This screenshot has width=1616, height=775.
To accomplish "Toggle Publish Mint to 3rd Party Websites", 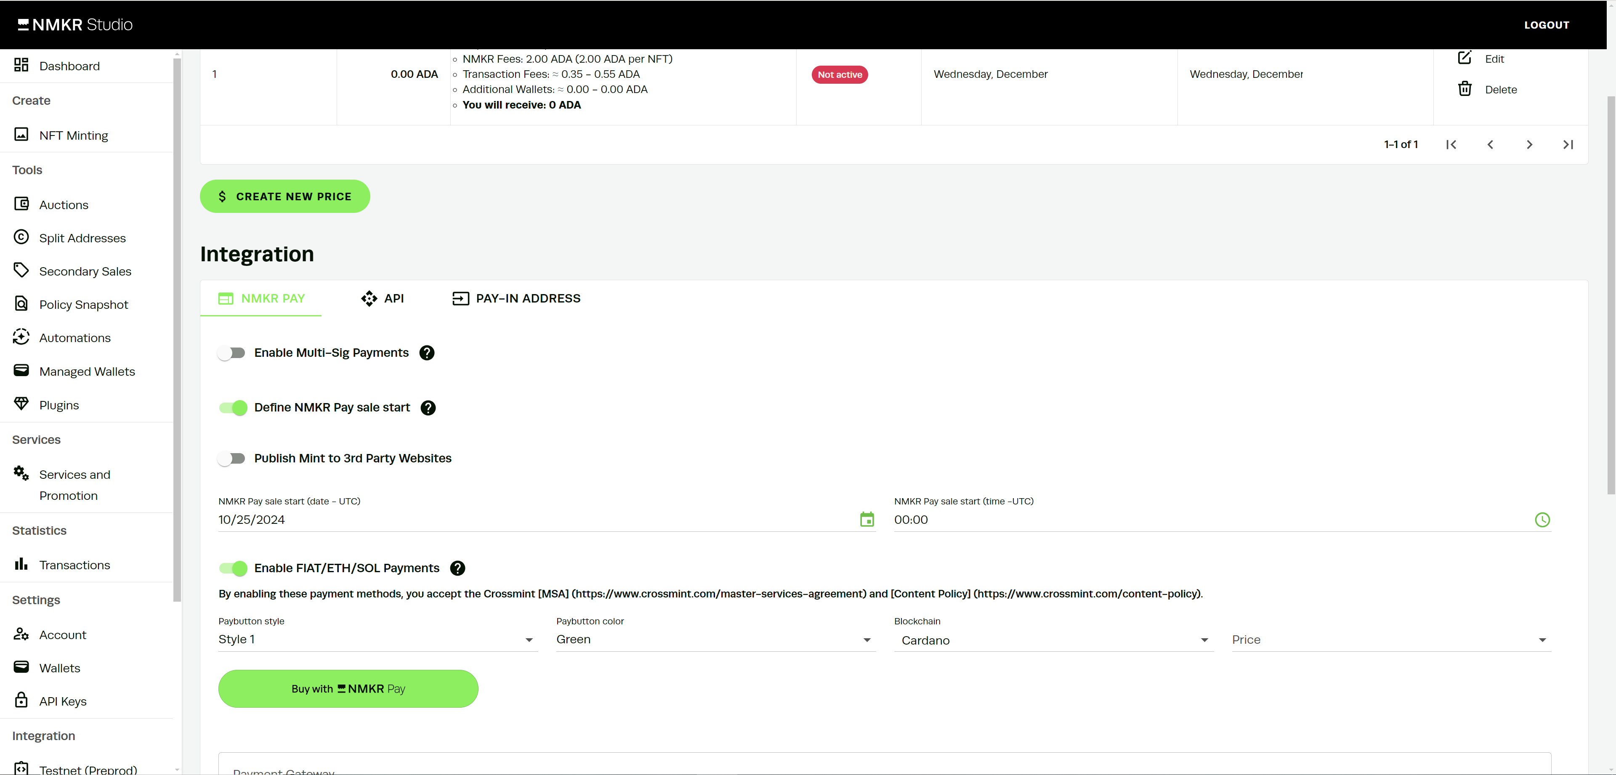I will tap(231, 458).
